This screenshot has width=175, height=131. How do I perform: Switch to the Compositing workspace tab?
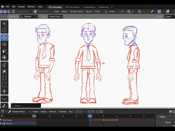(89, 7)
